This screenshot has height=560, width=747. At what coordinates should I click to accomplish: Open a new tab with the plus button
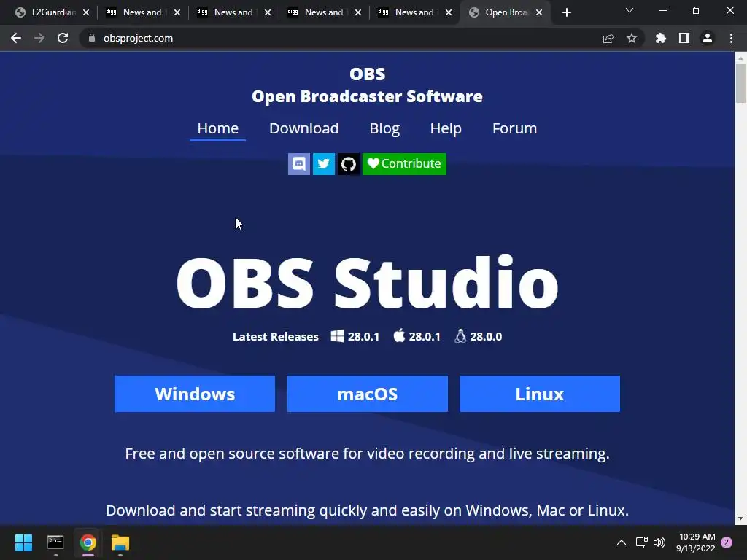click(x=566, y=12)
